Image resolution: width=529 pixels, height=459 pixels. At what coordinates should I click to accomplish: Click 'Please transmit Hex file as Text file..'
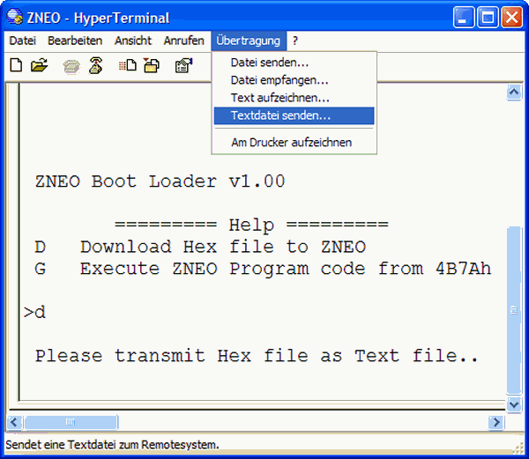pos(257,356)
